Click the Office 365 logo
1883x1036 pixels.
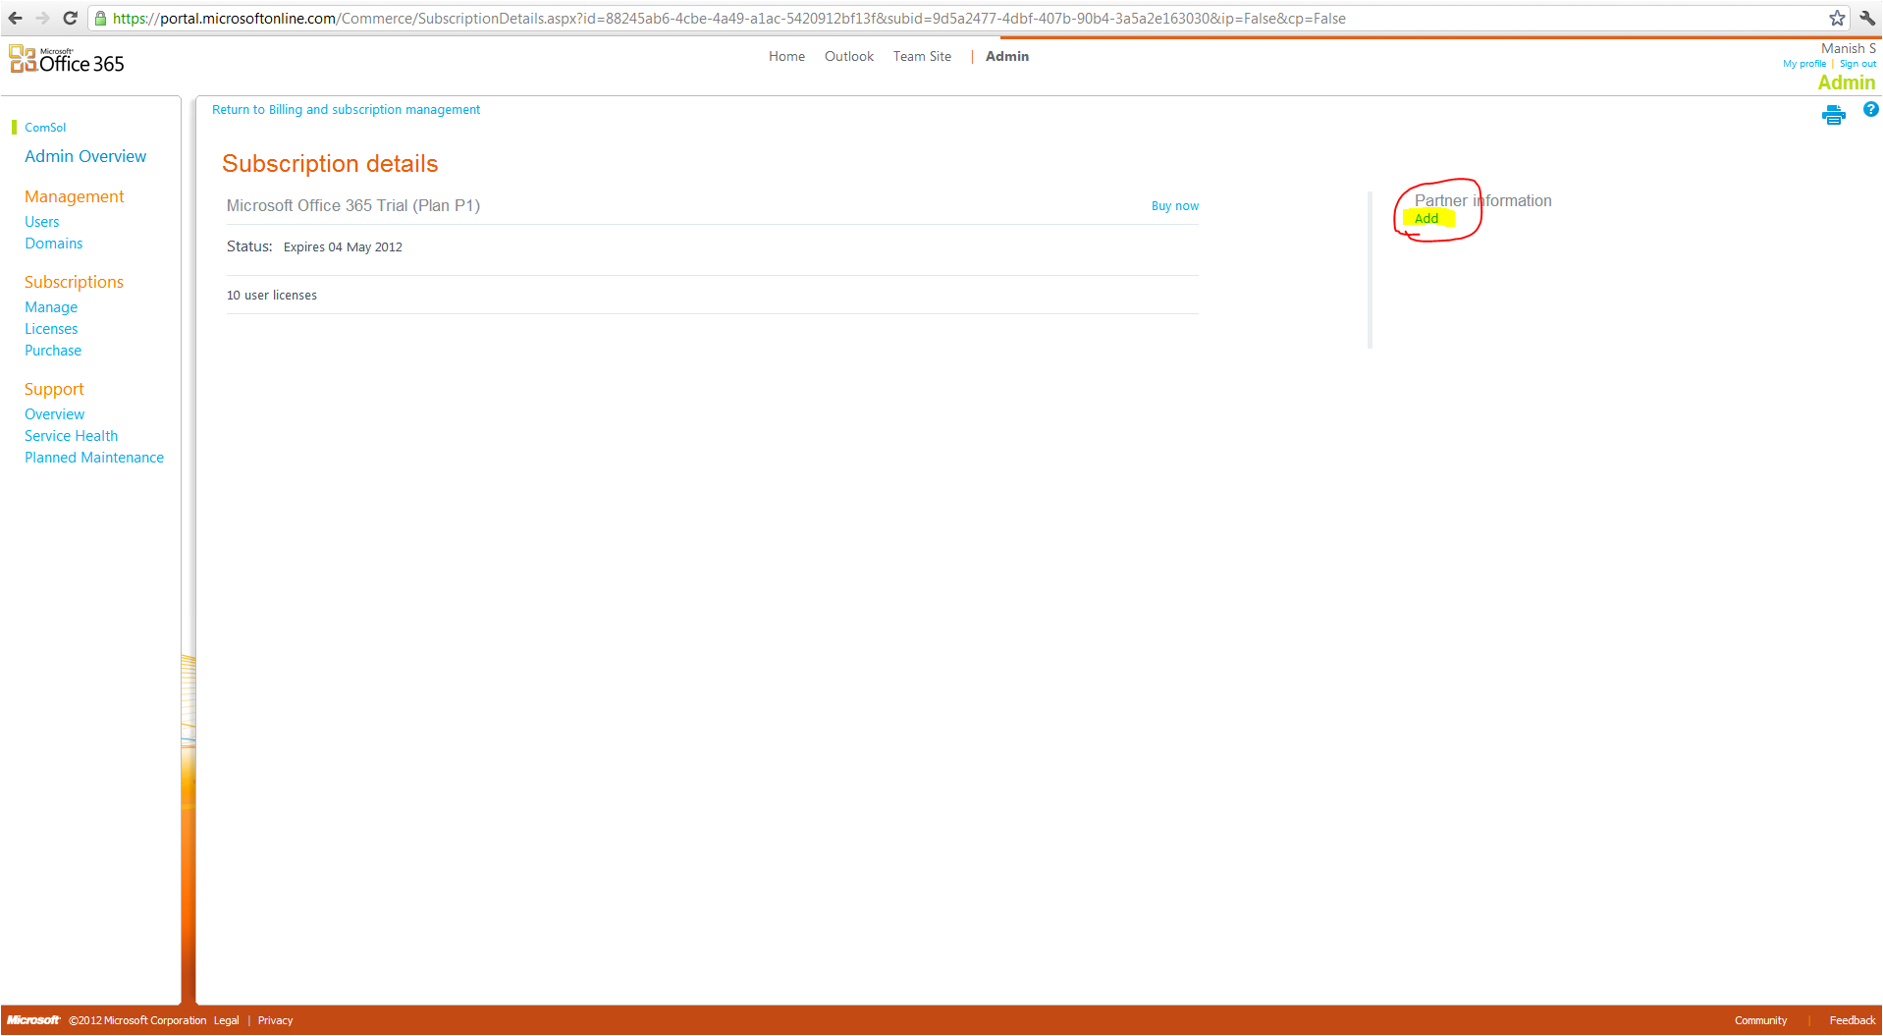pyautogui.click(x=67, y=61)
